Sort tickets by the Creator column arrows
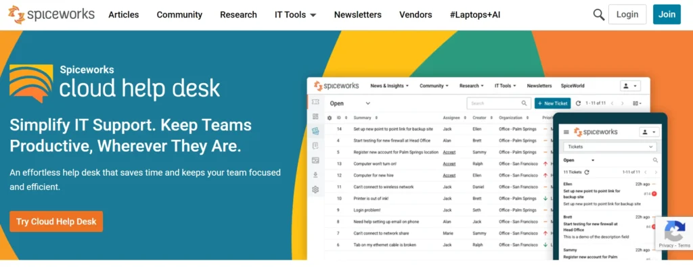Image resolution: width=693 pixels, height=267 pixels. pos(491,118)
